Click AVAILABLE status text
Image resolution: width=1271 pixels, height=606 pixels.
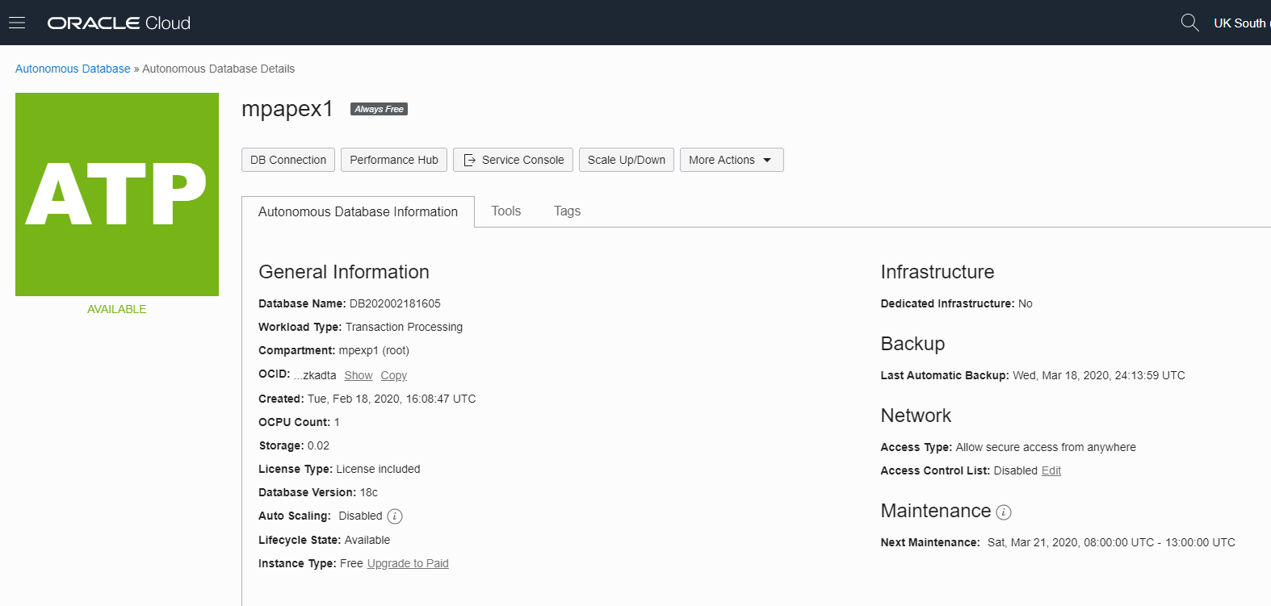(x=117, y=309)
